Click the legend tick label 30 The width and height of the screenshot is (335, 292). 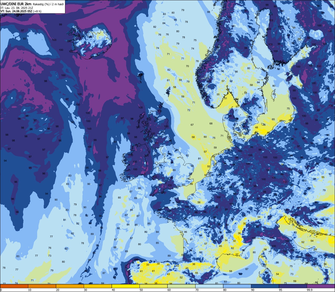(85, 290)
